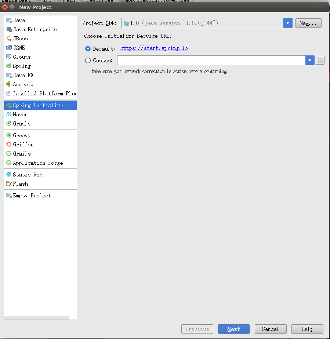The height and width of the screenshot is (339, 330).
Task: Select Groovy in the project list
Action: point(22,135)
